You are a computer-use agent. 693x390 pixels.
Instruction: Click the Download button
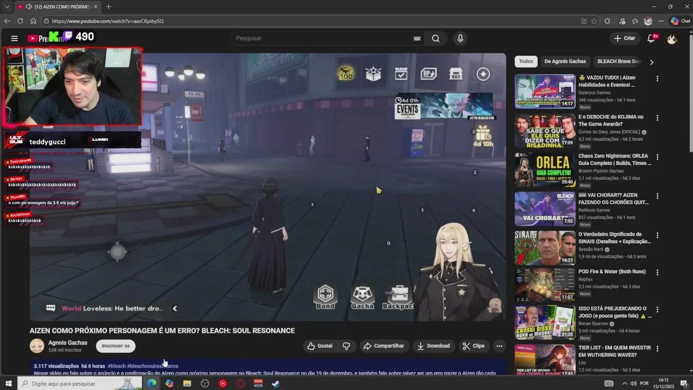coord(434,346)
